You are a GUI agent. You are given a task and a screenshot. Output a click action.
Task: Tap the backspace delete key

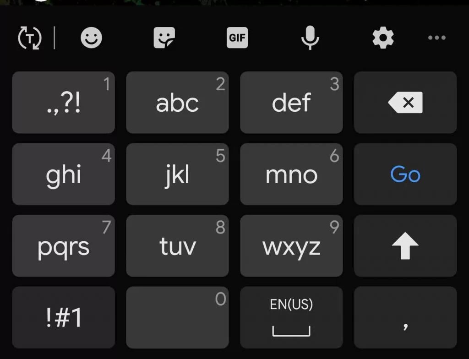[405, 102]
